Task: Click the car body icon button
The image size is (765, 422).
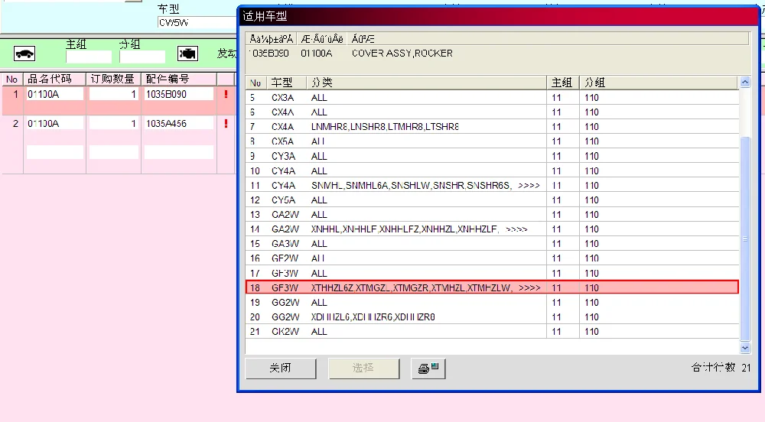Action: click(24, 54)
